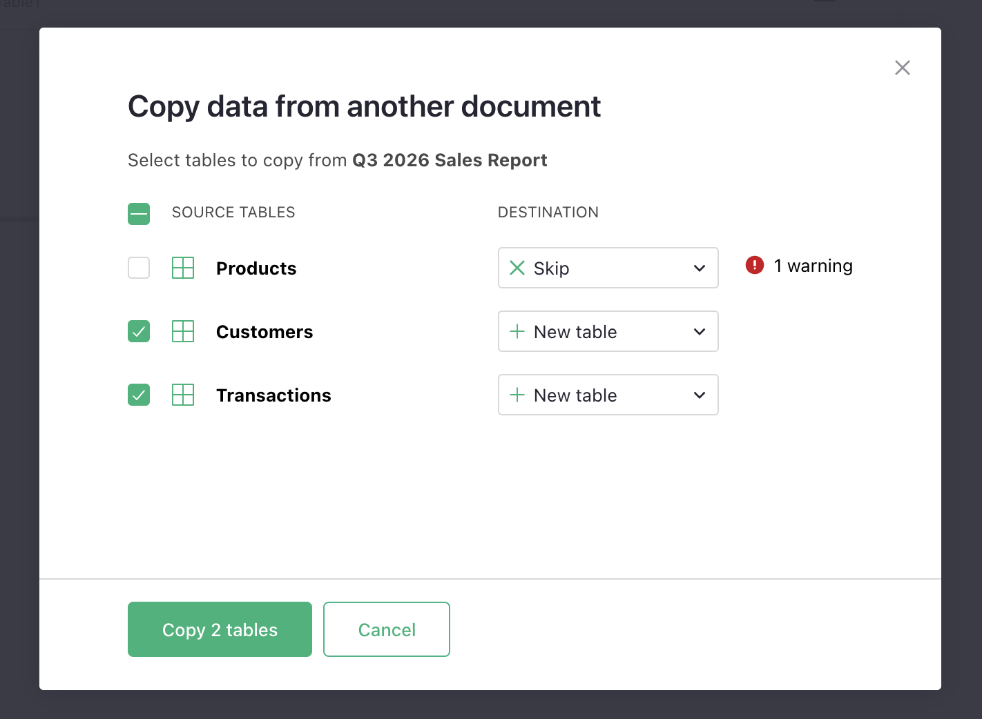Close the copy data dialog
Screen dimensions: 982x719
902,68
